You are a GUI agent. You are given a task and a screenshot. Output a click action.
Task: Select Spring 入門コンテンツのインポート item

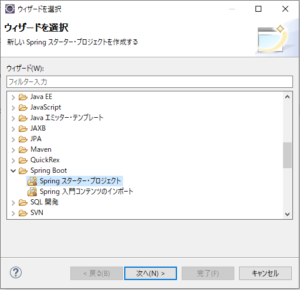(86, 192)
